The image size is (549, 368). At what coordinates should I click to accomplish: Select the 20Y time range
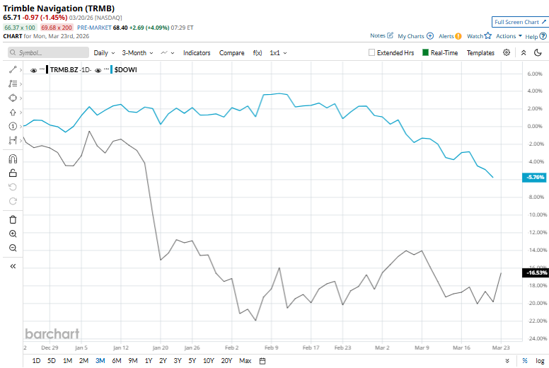226,361
